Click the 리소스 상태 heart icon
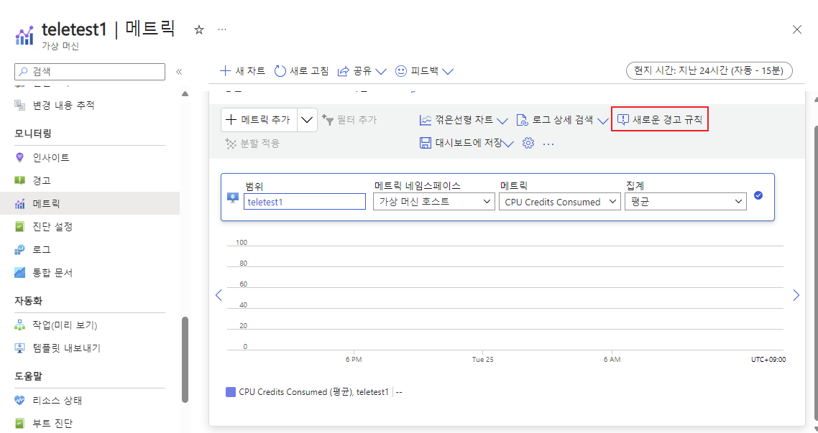Viewport: 818px width, 433px height. [x=20, y=400]
